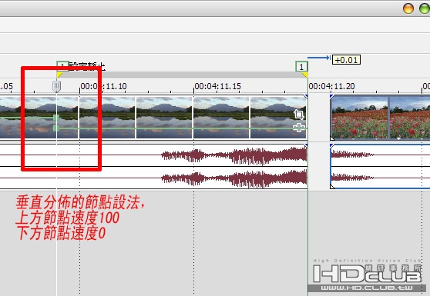Select upper audio waveform of lake event
The width and height of the screenshot is (430, 296).
pos(153,155)
